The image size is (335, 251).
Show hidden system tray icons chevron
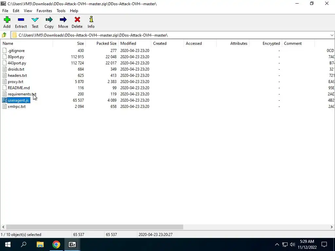click(x=277, y=244)
